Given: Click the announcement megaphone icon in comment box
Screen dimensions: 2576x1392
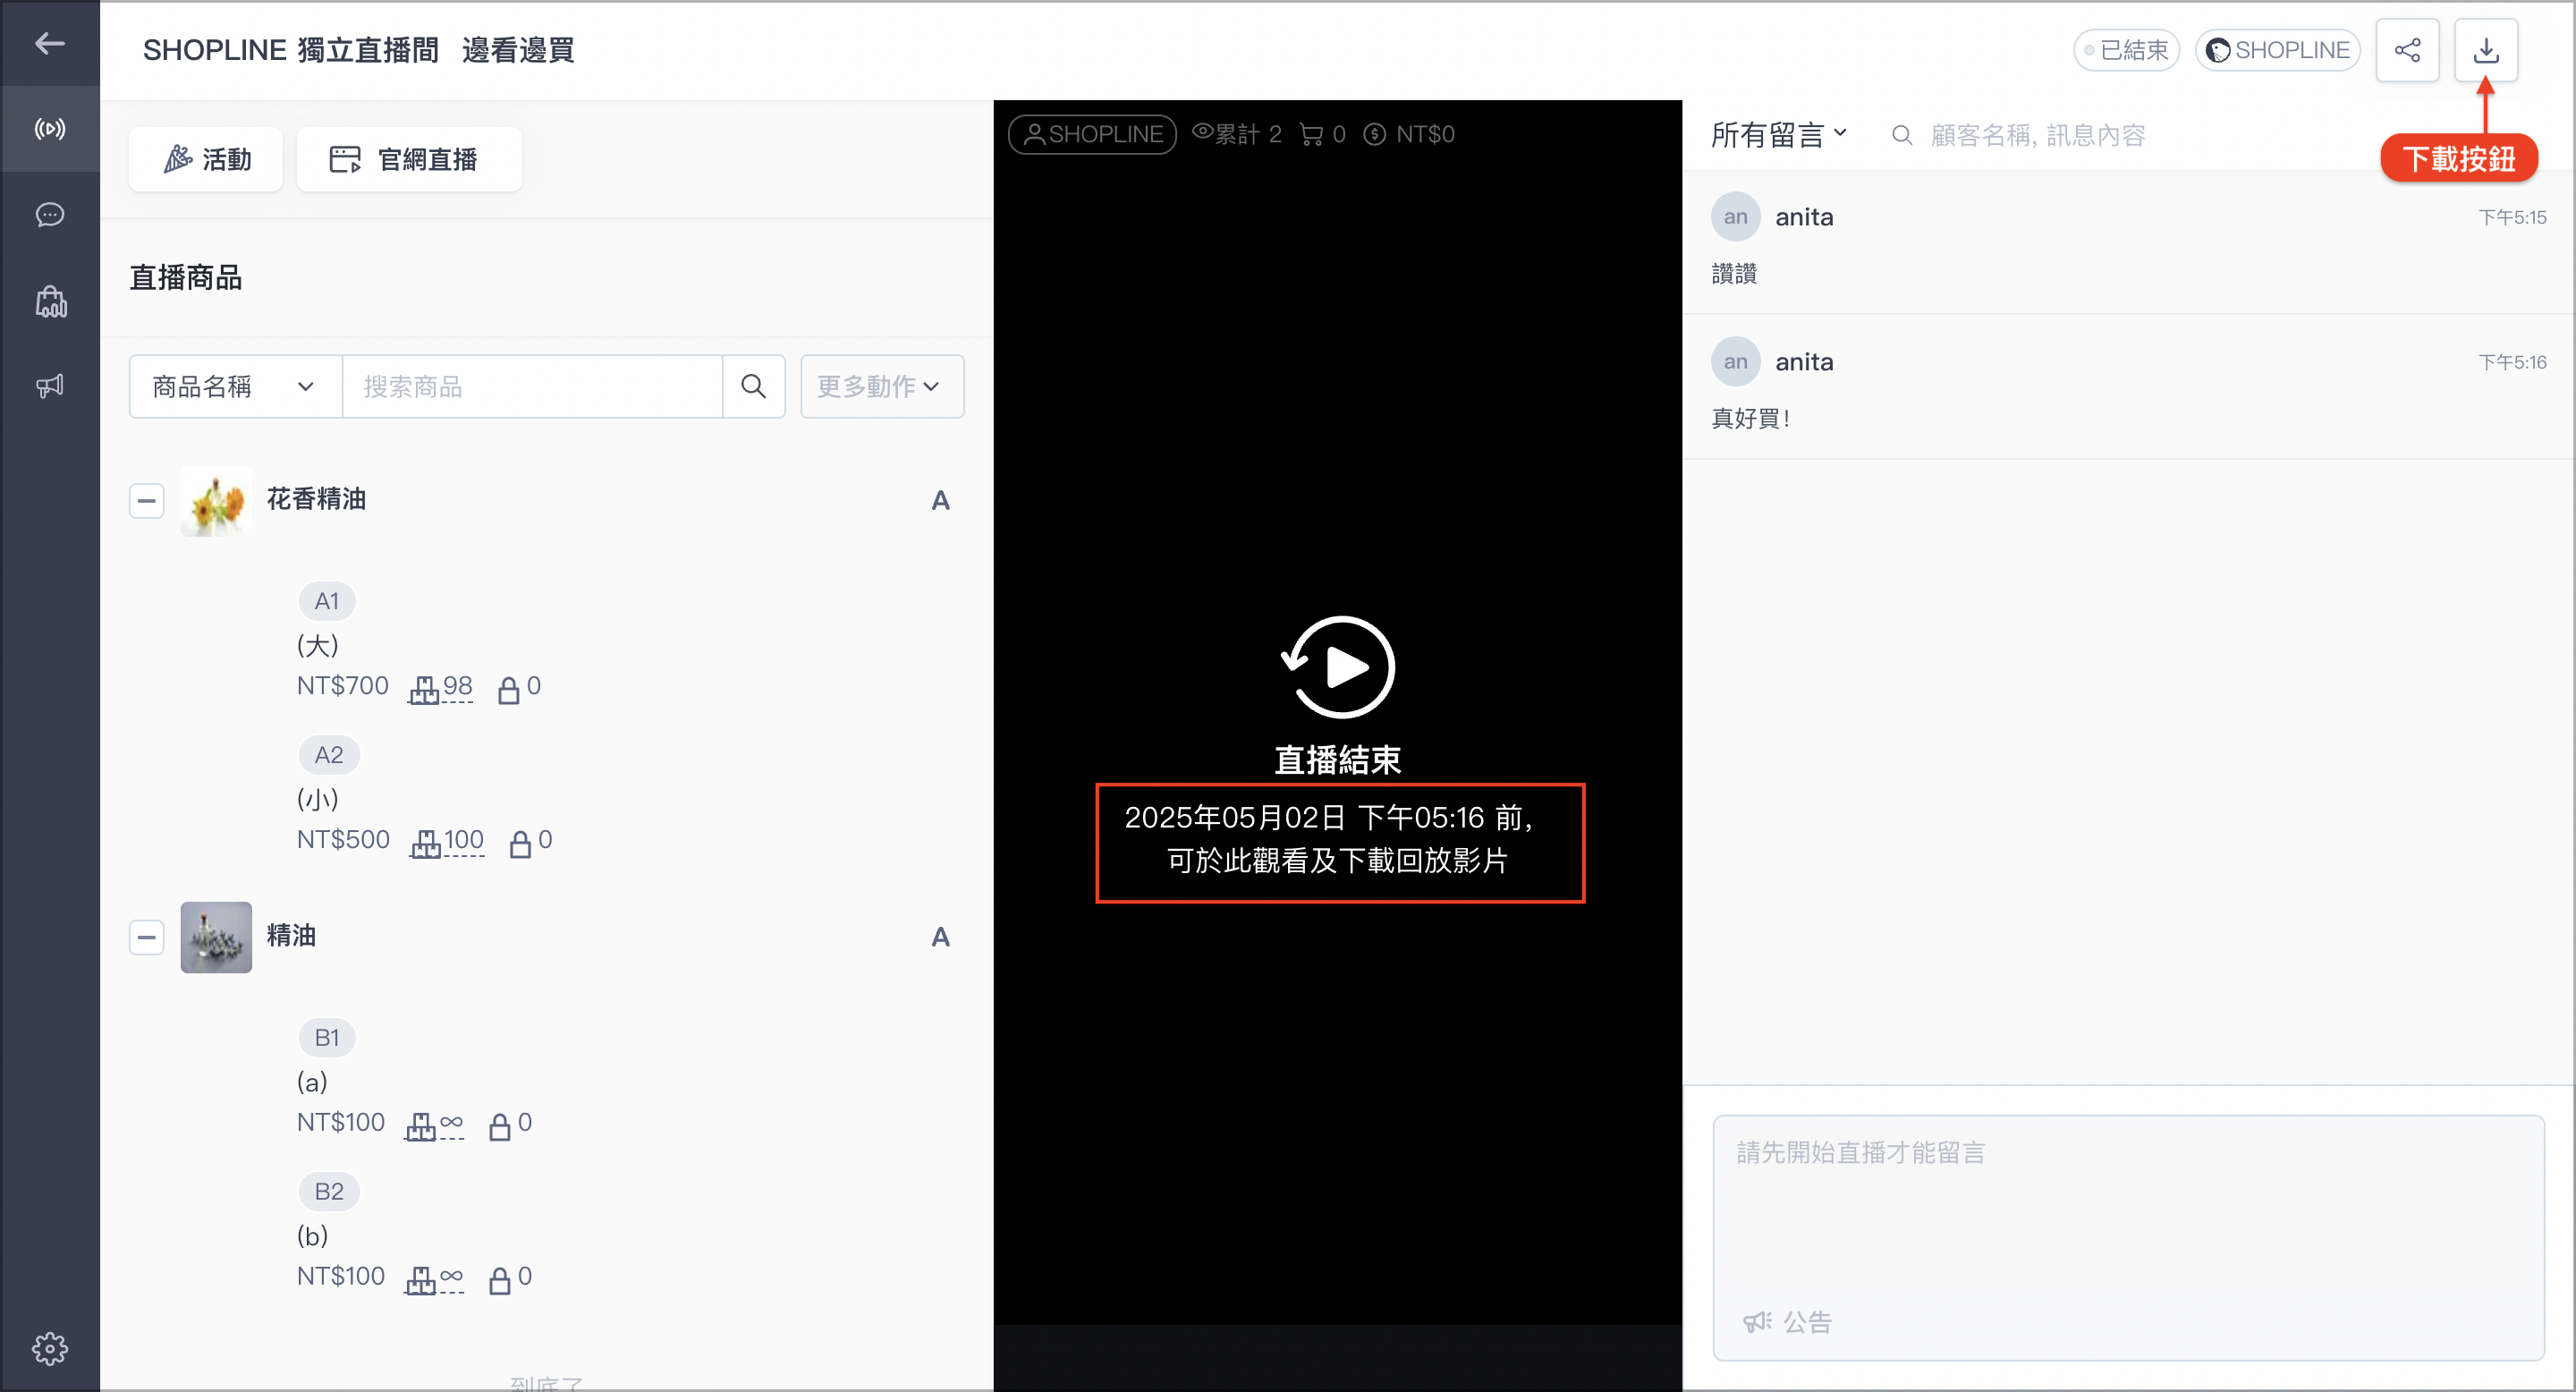Looking at the screenshot, I should (1757, 1322).
